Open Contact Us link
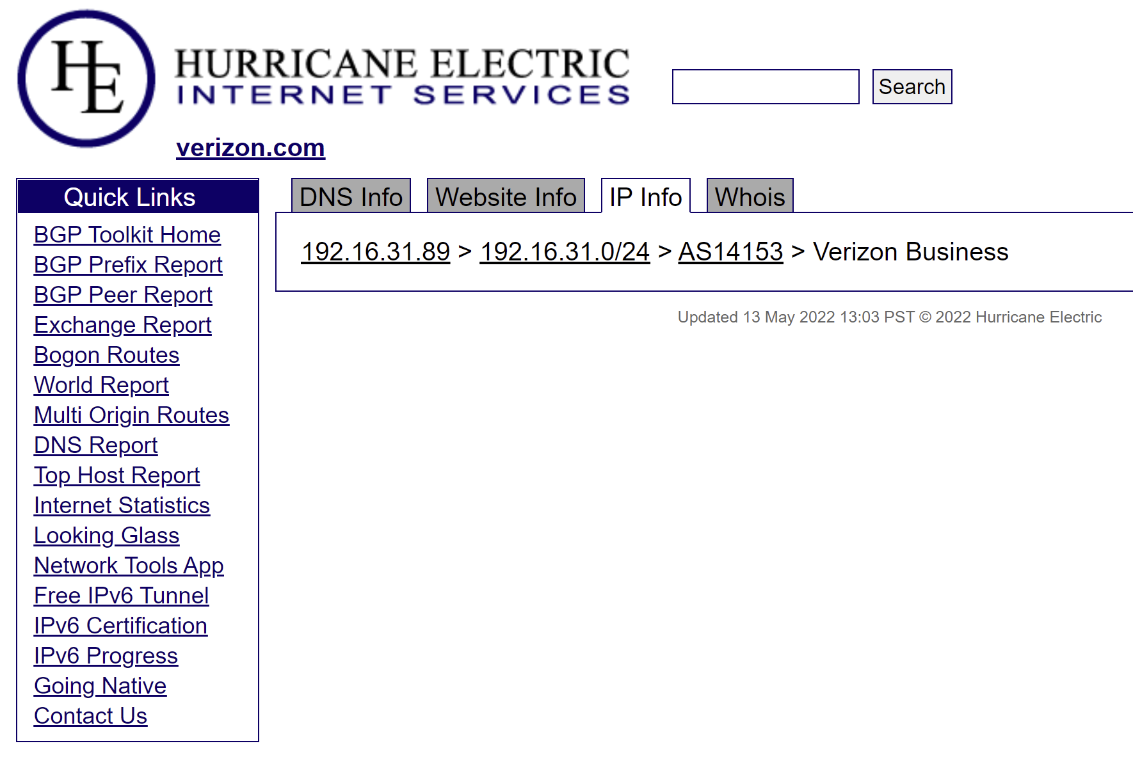 point(90,716)
